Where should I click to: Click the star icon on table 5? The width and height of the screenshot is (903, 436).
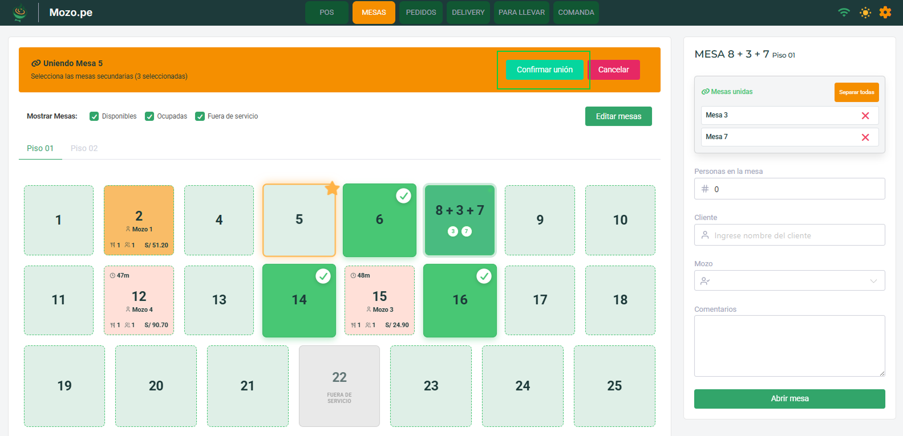(x=332, y=189)
